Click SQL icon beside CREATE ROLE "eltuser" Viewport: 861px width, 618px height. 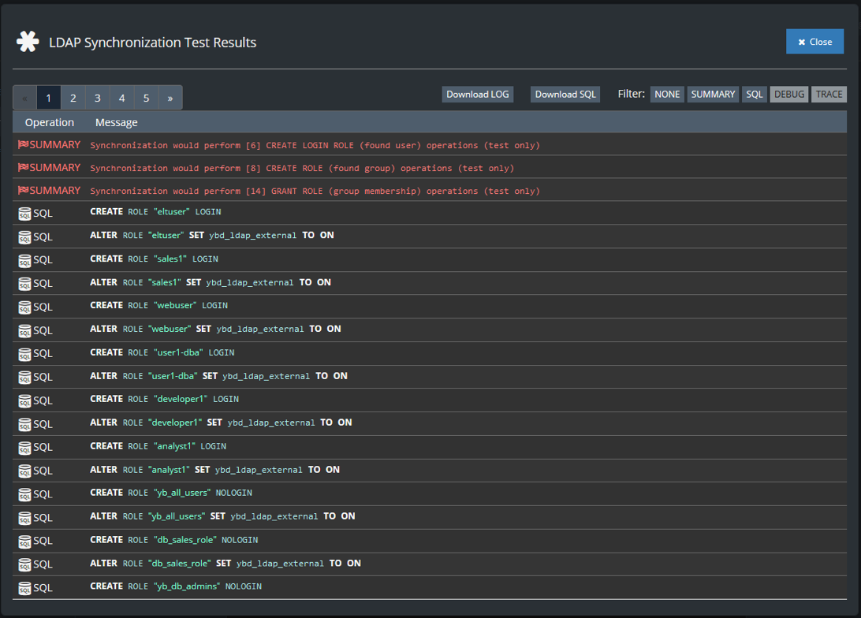tap(24, 213)
